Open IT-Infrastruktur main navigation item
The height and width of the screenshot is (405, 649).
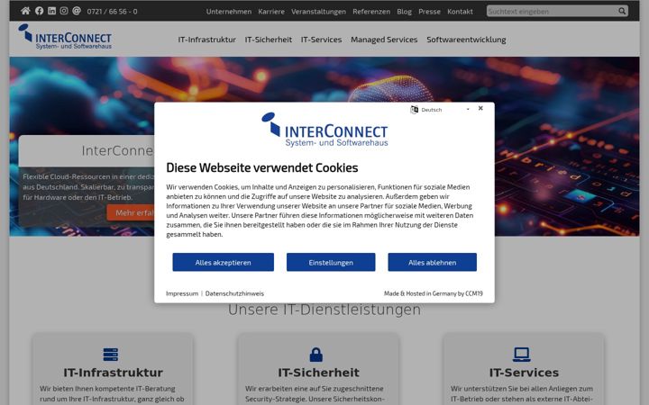coord(207,40)
